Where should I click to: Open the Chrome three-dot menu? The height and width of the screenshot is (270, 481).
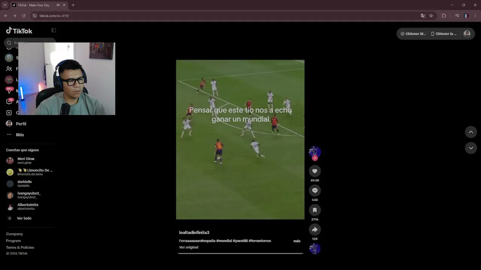[x=475, y=16]
